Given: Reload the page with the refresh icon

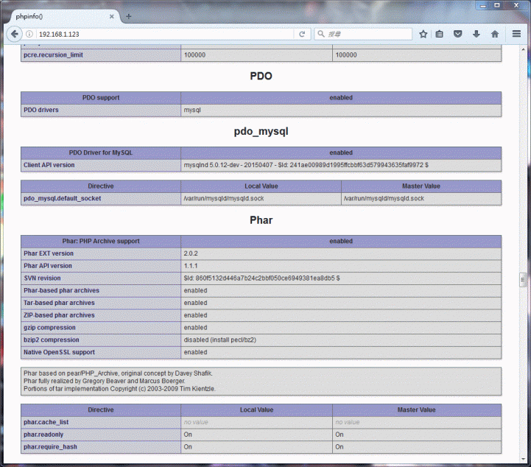Looking at the screenshot, I should click(x=302, y=34).
